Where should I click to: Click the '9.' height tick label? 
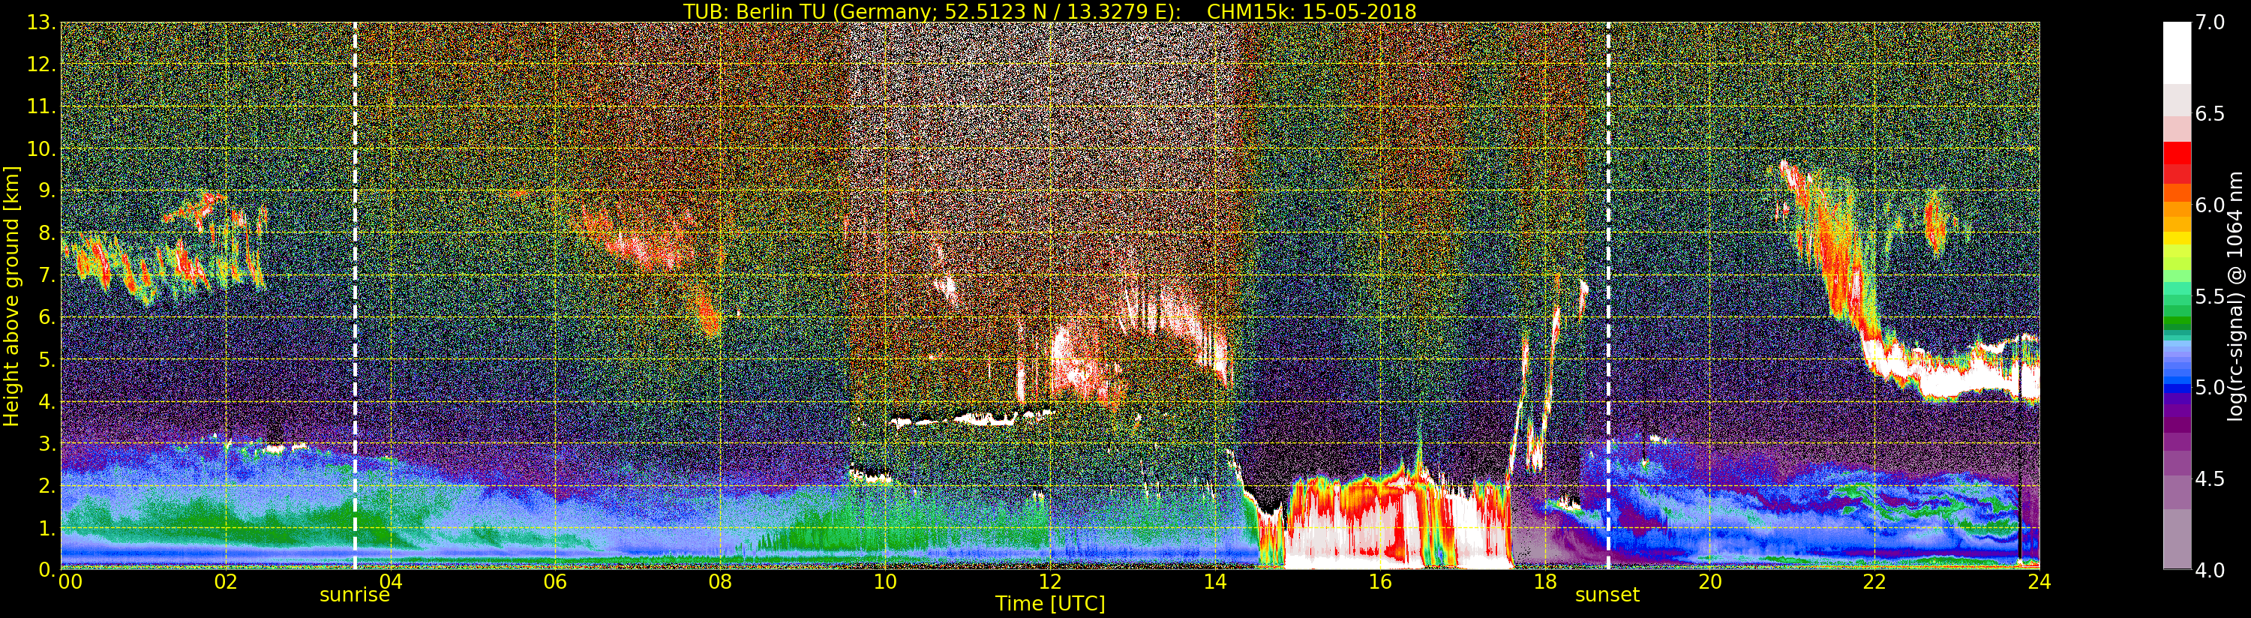click(x=47, y=190)
